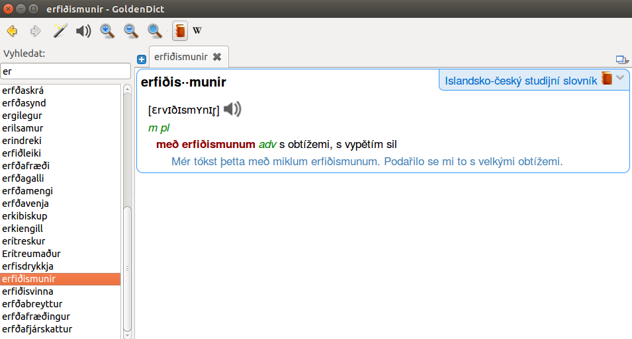Zoom in with the plus magnifier
Screen dimensions: 632x339
pyautogui.click(x=107, y=30)
